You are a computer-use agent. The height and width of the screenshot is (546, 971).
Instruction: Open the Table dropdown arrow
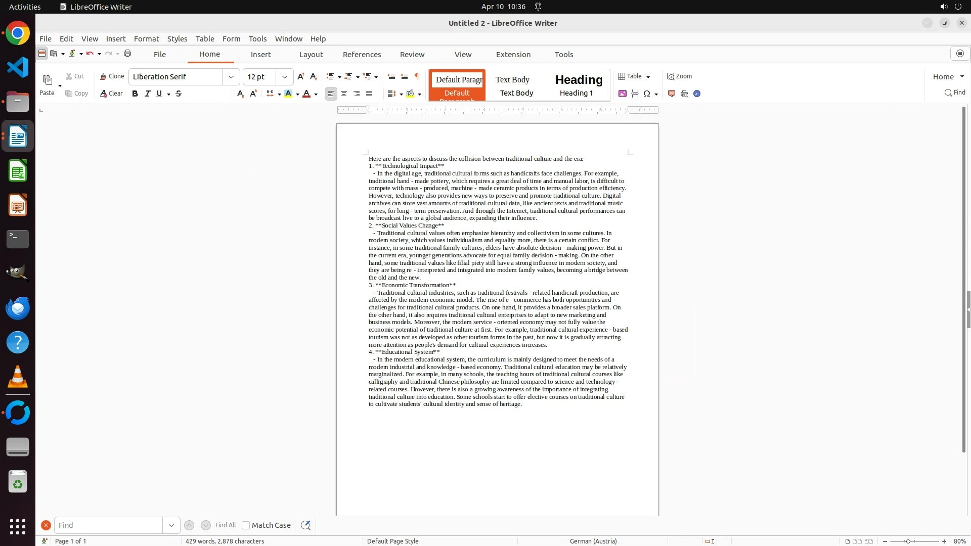(648, 77)
